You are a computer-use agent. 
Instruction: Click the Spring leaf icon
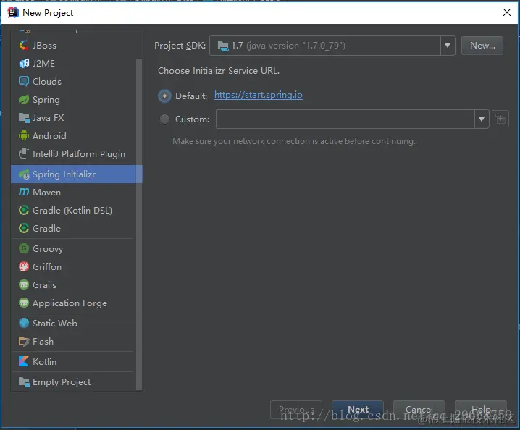tap(24, 99)
